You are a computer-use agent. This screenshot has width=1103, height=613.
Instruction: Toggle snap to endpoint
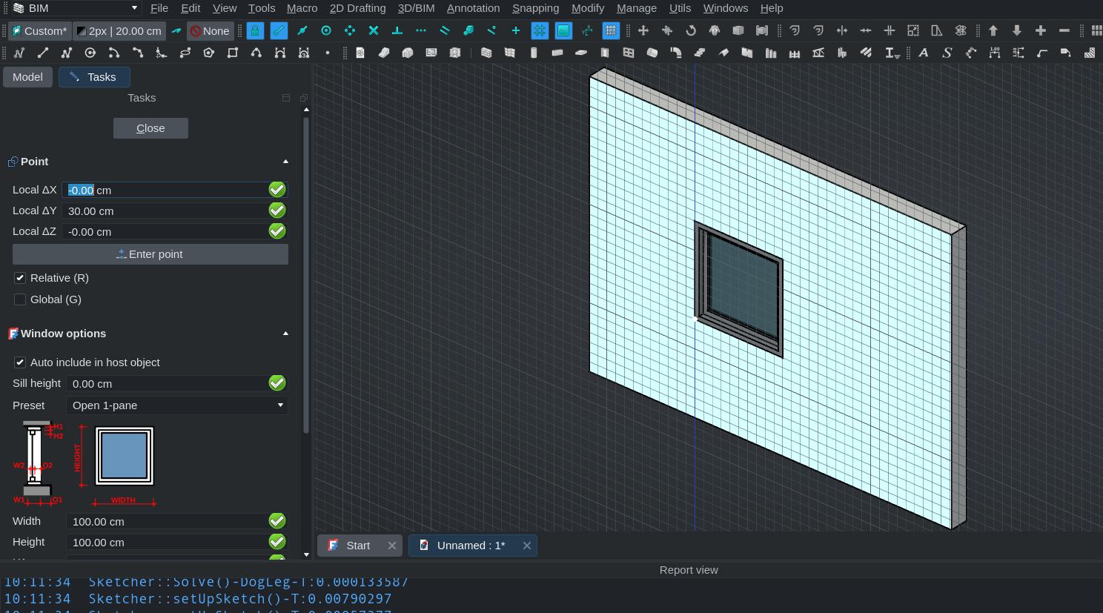point(279,30)
